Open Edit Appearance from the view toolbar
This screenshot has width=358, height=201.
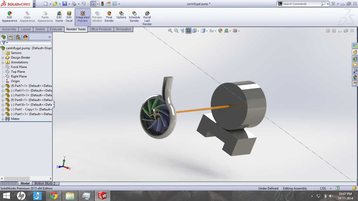coord(220,31)
